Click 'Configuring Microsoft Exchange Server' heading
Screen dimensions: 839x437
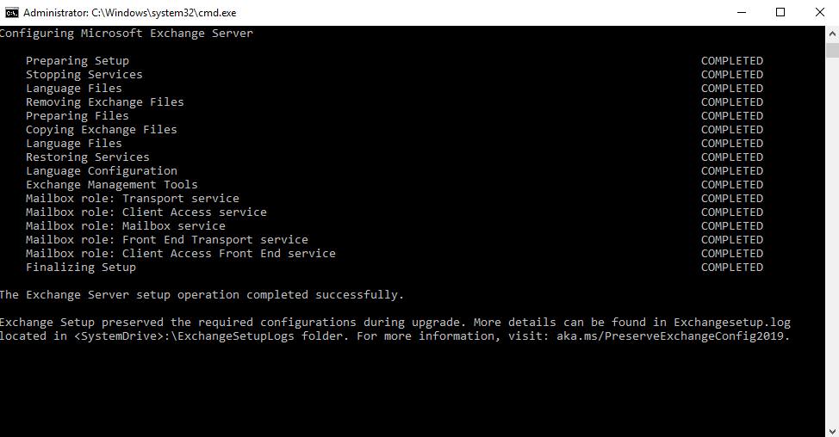point(127,34)
